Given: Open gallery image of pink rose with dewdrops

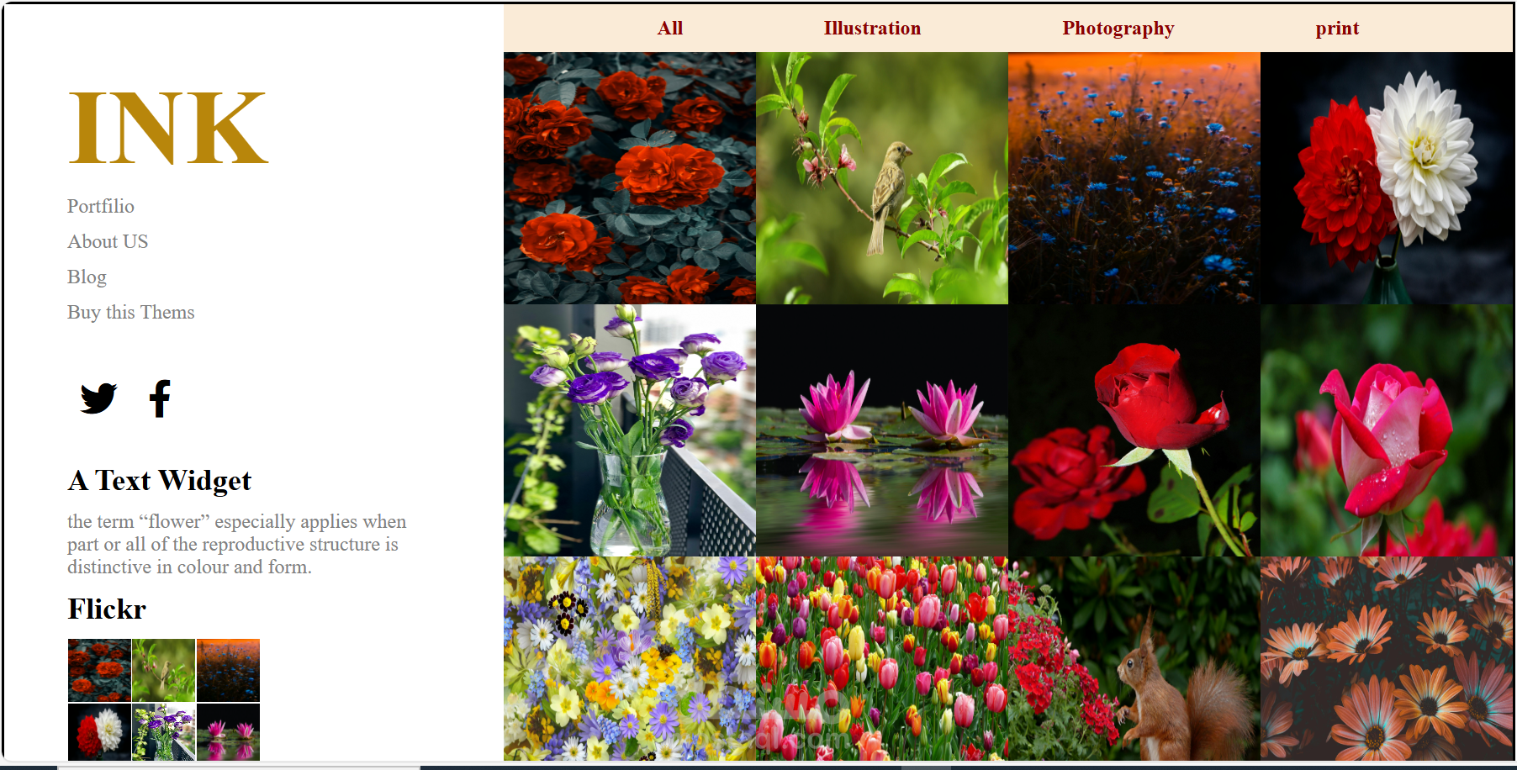Looking at the screenshot, I should click(x=1387, y=430).
